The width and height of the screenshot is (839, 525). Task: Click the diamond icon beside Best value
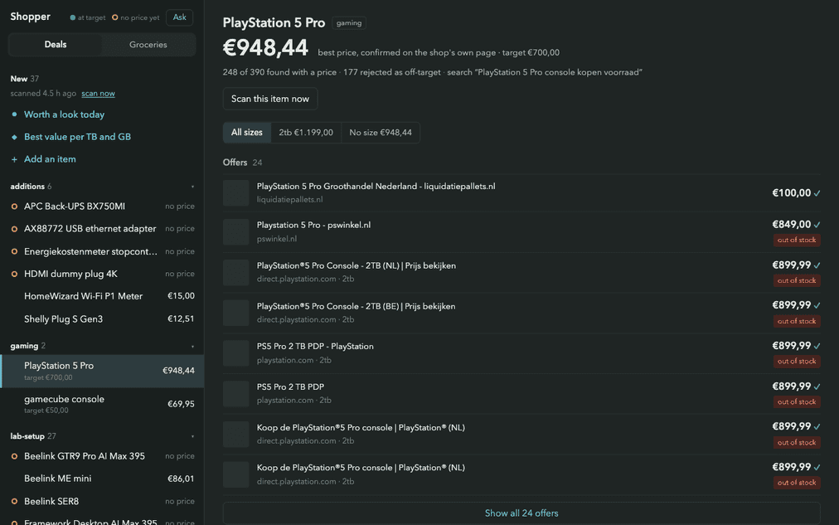tap(14, 137)
